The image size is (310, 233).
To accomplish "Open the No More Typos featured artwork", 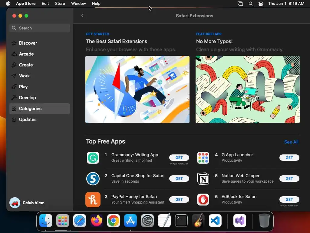I will tap(248, 89).
